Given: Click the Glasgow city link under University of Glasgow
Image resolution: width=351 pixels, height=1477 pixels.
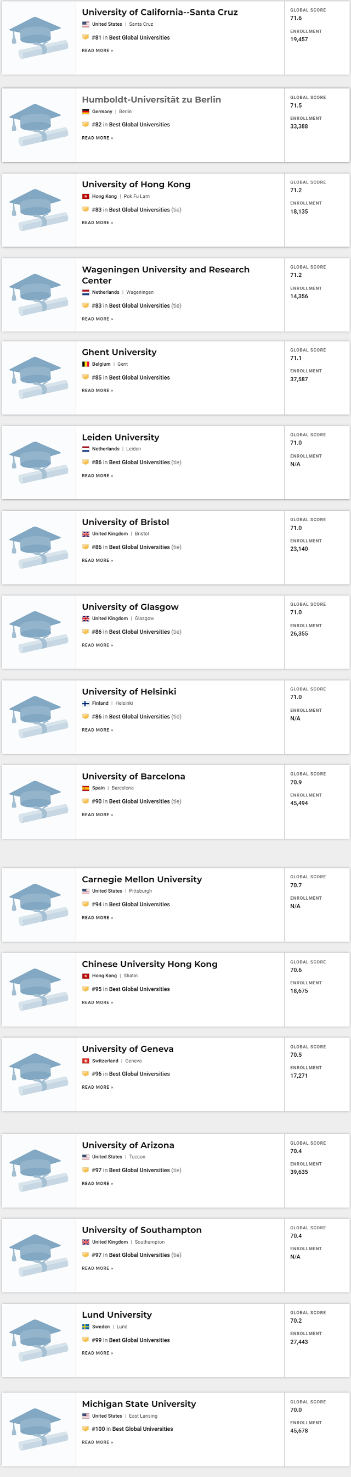Looking at the screenshot, I should [x=144, y=618].
